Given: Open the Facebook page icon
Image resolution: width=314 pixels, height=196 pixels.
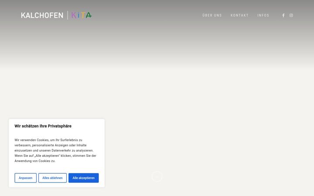Looking at the screenshot, I should click(x=283, y=15).
